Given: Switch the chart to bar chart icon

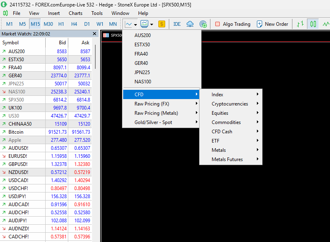Looking at the screenshot, I should (x=300, y=24).
